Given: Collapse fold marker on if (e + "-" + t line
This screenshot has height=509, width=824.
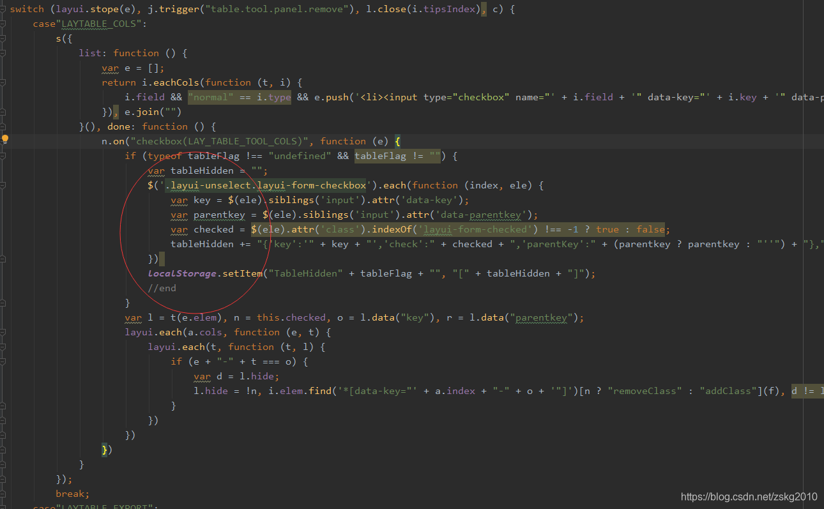Looking at the screenshot, I should click(3, 361).
